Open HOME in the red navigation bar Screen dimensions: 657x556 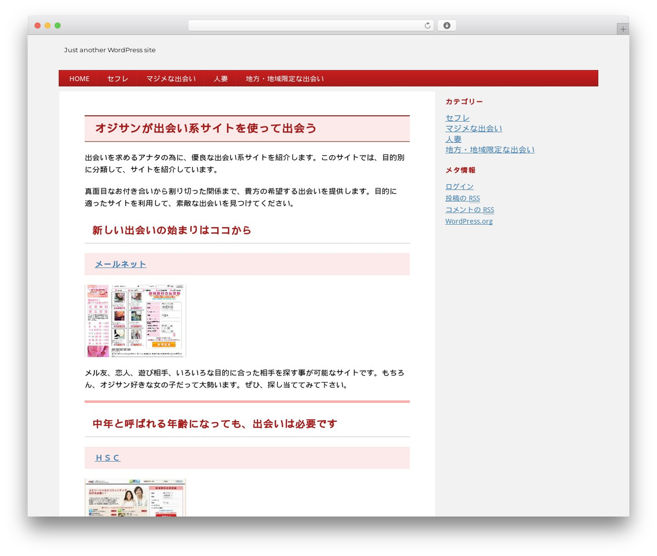point(80,78)
